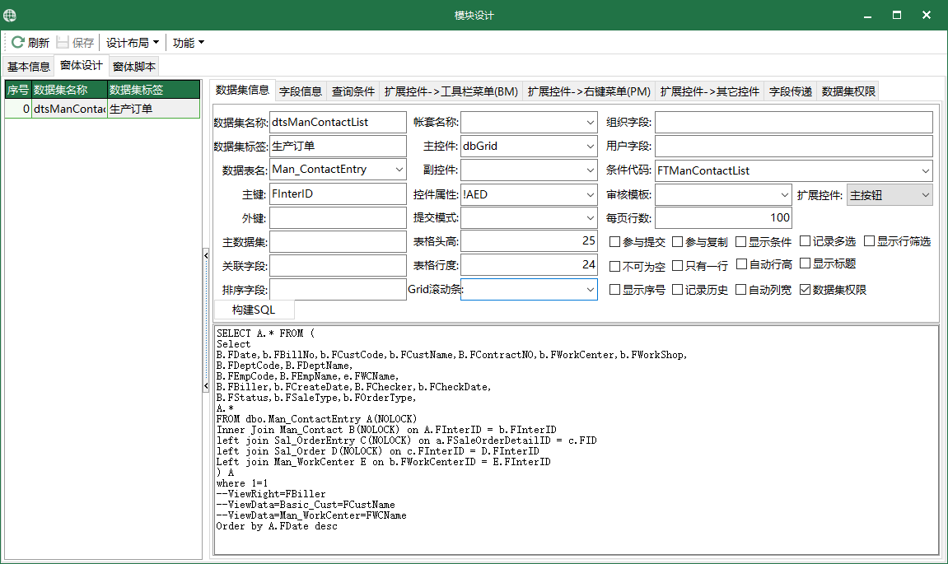This screenshot has height=564, width=948.
Task: Switch to the 窗体脚本 tab
Action: (x=134, y=67)
